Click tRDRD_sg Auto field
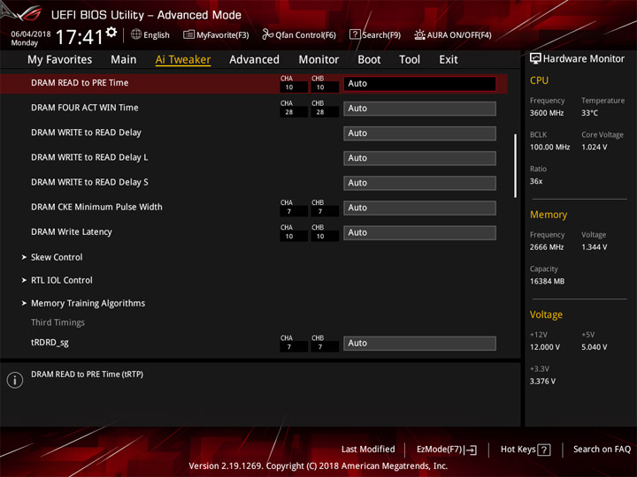This screenshot has width=637, height=477. click(419, 343)
